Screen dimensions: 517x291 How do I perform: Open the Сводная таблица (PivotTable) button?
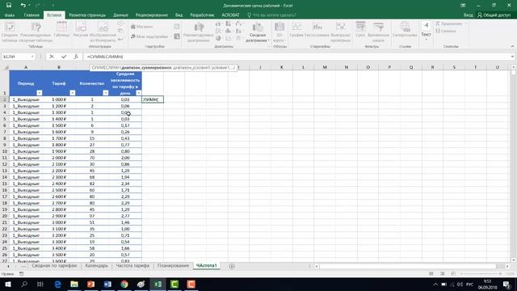(9, 32)
